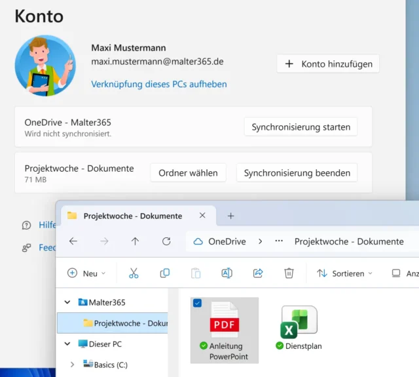Viewport: 419px width, 377px height.
Task: Click the Copy icon in Explorer toolbar
Action: [x=164, y=273]
